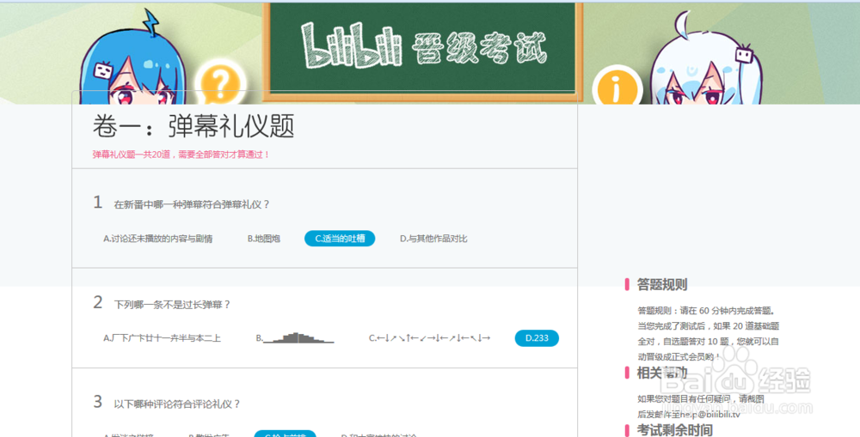This screenshot has height=437, width=860.
Task: Click question 2 text 下列哪一条不是过长弹幕
Action: pos(172,305)
